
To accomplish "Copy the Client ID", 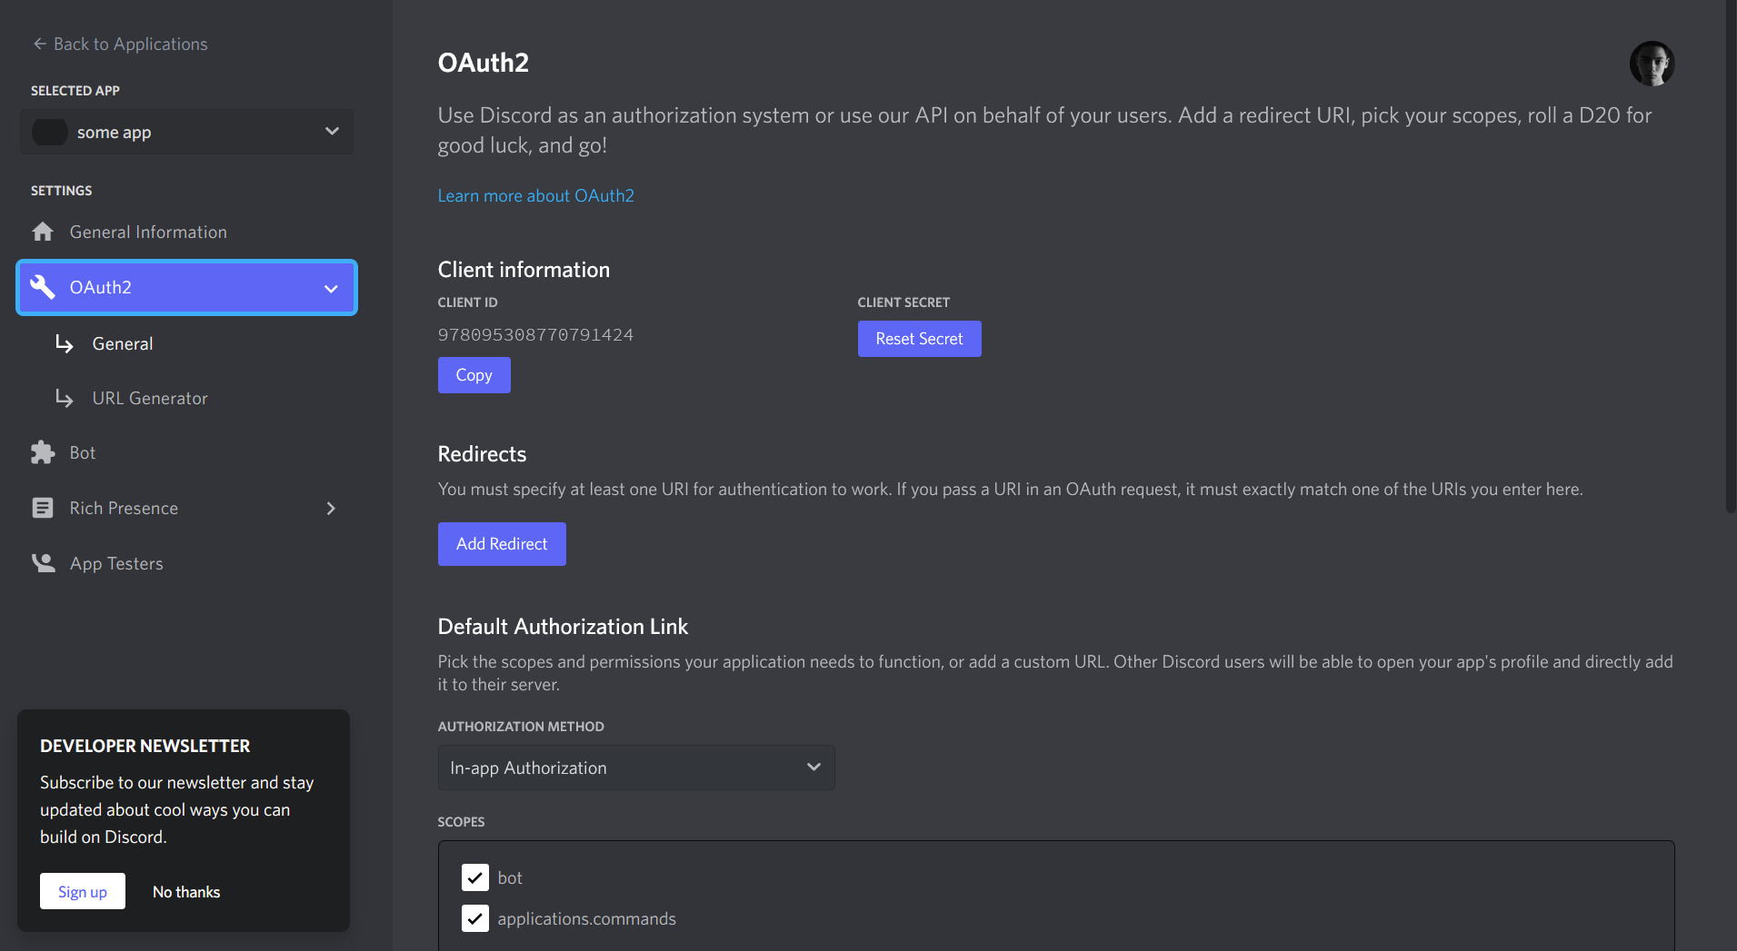I will [x=474, y=374].
